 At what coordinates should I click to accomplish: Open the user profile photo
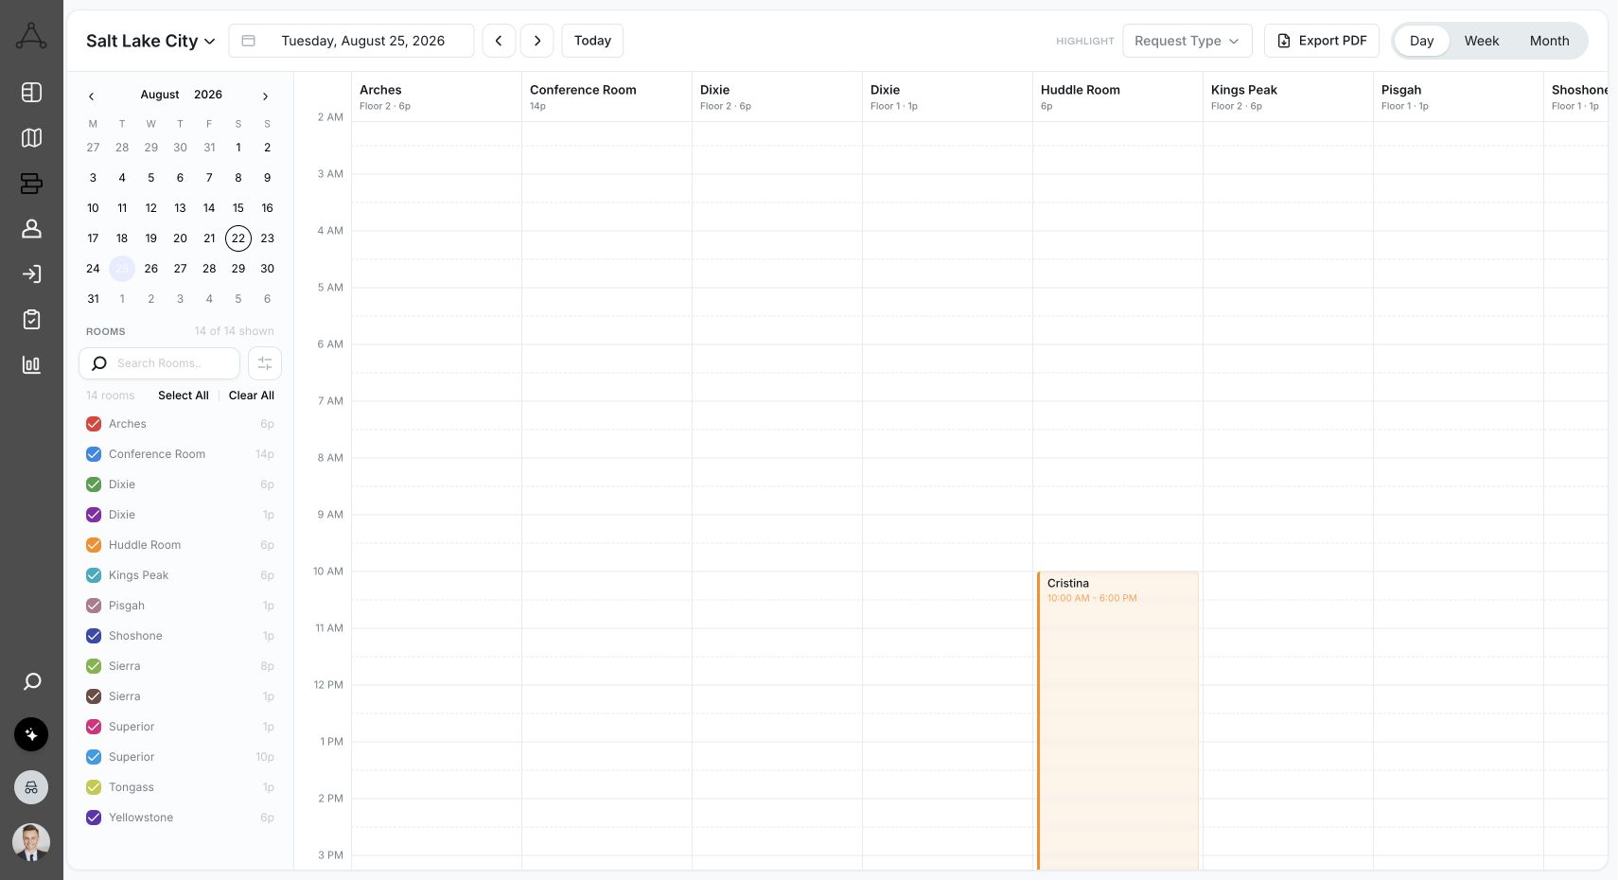(31, 841)
